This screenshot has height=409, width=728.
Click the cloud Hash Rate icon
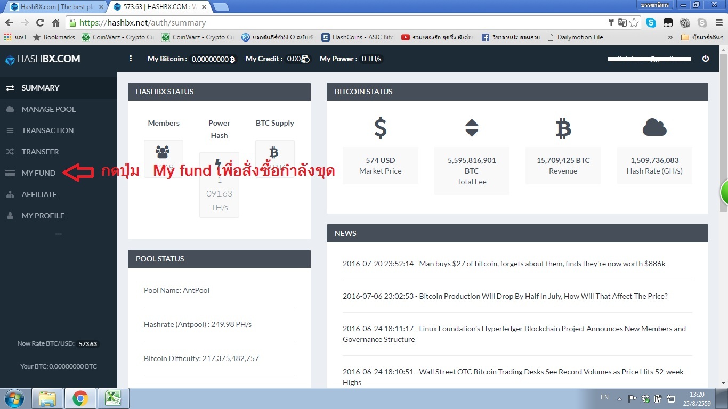[x=654, y=127]
